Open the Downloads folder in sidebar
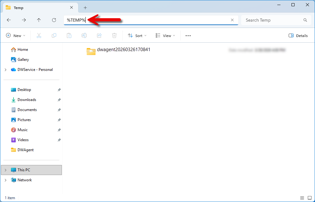Image resolution: width=315 pixels, height=202 pixels. (x=27, y=100)
